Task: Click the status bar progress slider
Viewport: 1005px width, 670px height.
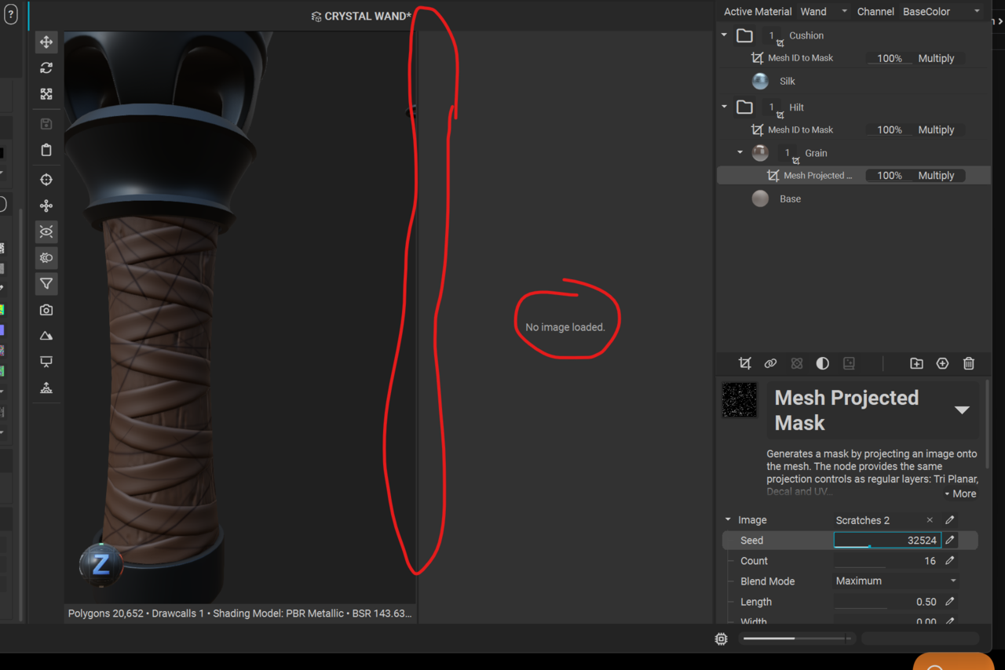Action: 797,639
